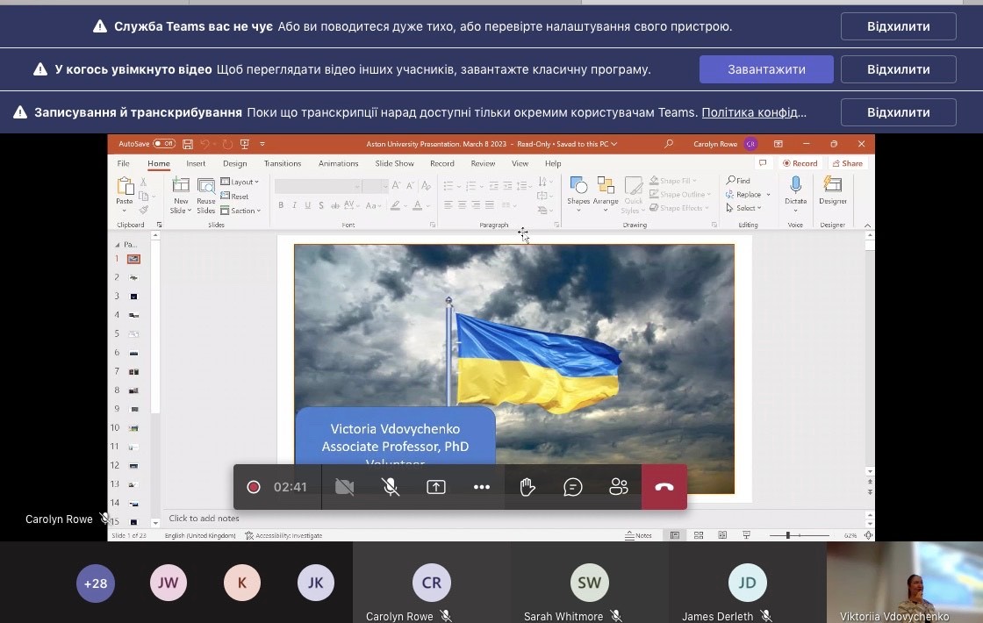983x623 pixels.
Task: Expand the Layout dropdown in Slides group
Action: tap(240, 182)
